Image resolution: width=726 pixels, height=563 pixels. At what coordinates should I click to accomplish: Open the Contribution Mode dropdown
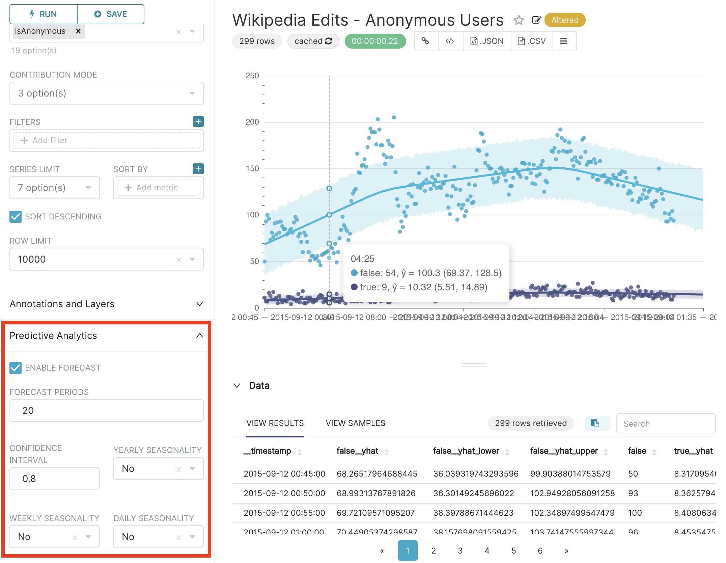[x=106, y=93]
